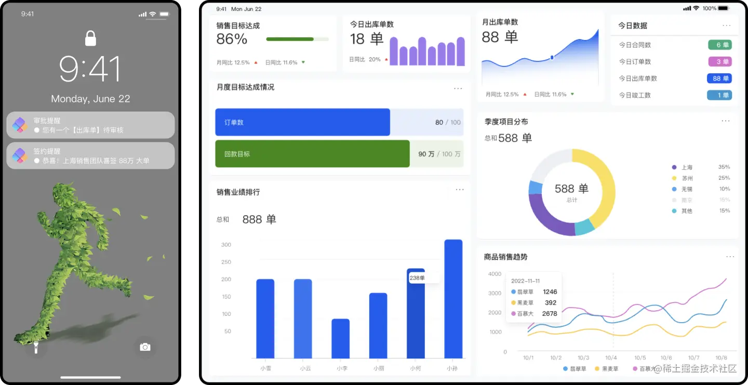This screenshot has height=385, width=748.
Task: Click the 1 单 badge for 今日竣工数
Action: 719,95
